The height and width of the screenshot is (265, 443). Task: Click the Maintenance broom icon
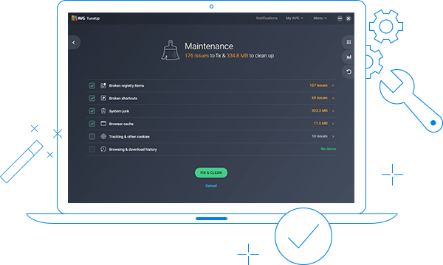click(171, 50)
